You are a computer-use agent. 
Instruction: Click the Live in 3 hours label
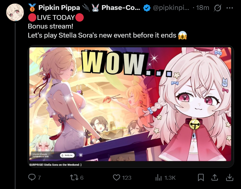pos(40,154)
